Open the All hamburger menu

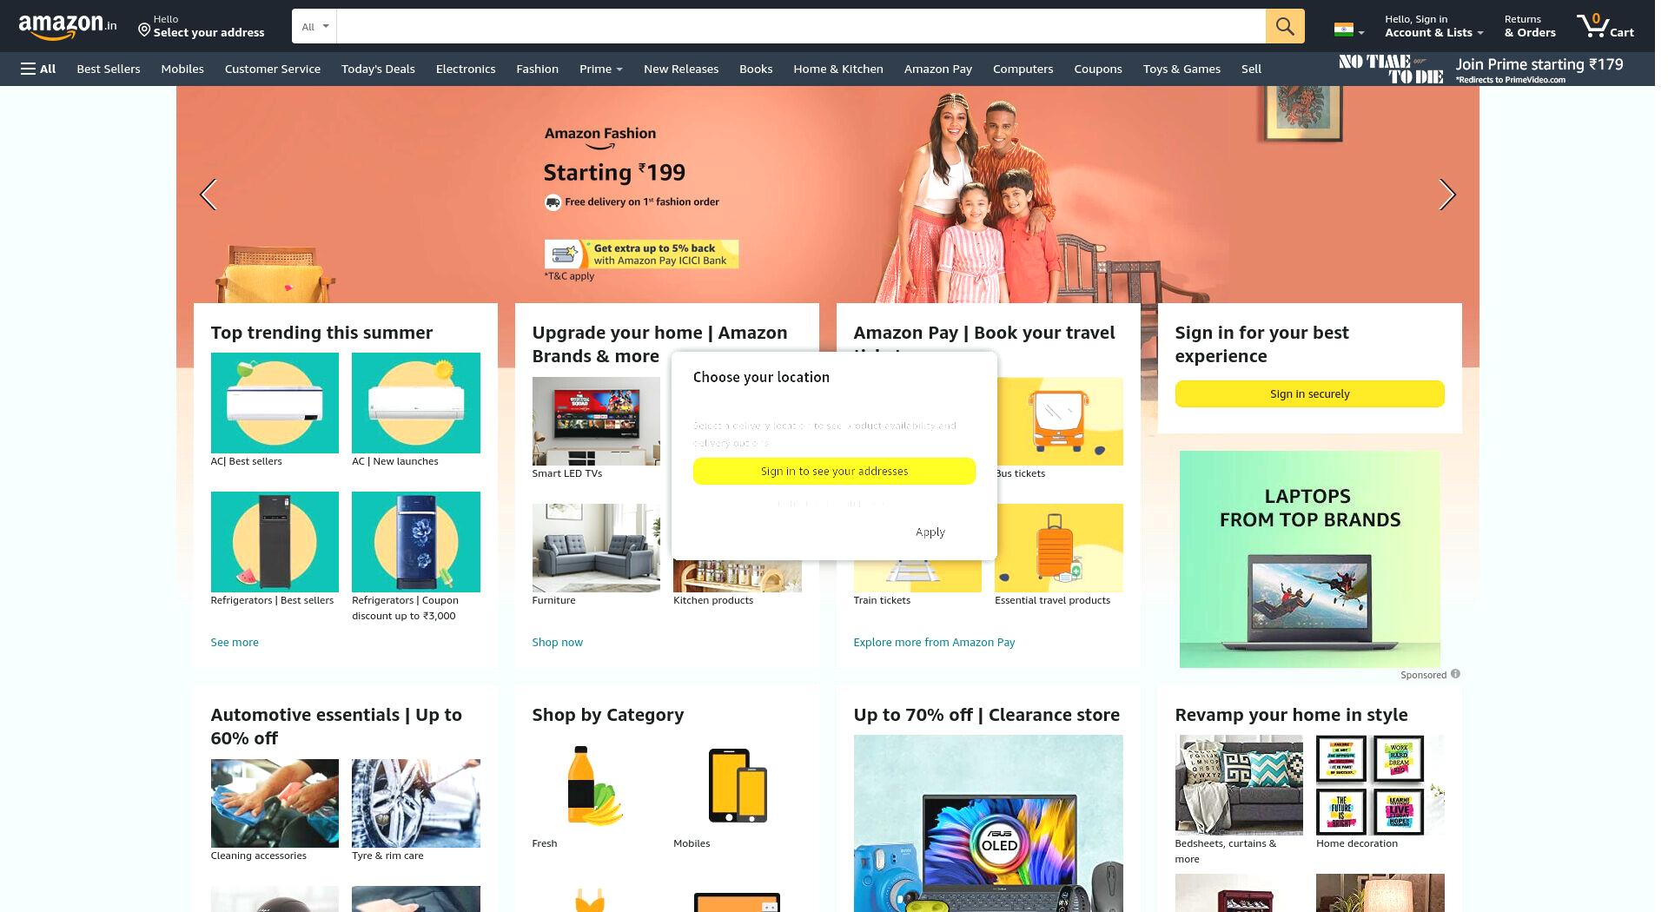[38, 69]
